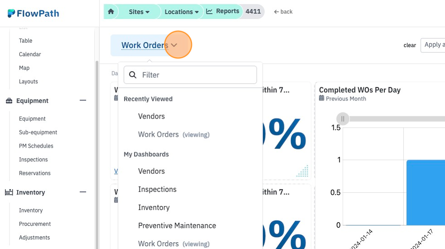Click the Reports chart icon
445x249 pixels.
[209, 11]
